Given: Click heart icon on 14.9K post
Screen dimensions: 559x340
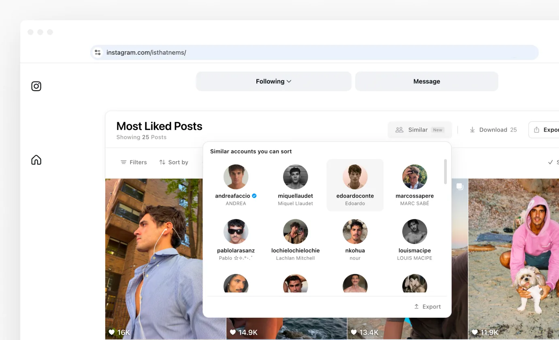Looking at the screenshot, I should (x=233, y=332).
